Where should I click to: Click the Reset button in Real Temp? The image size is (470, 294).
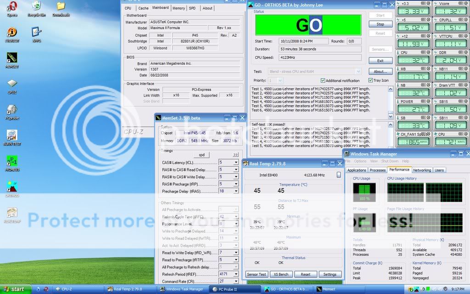click(305, 274)
